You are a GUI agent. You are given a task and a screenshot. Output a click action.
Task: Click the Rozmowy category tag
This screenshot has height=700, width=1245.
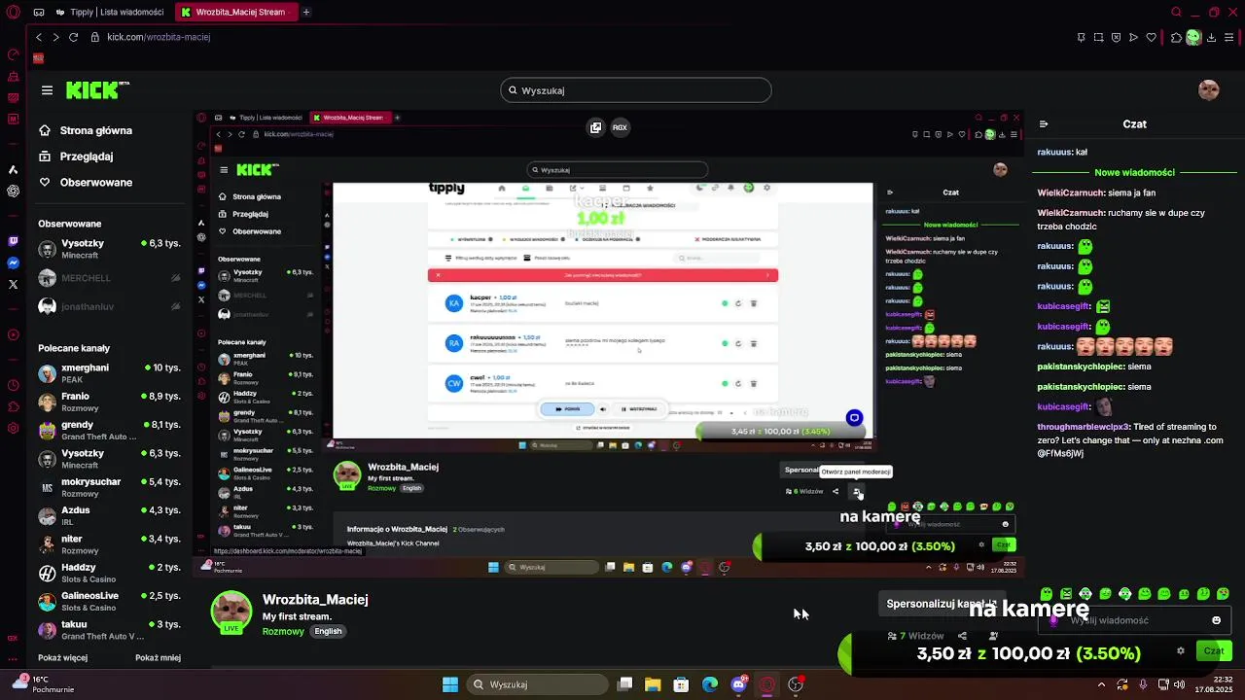(x=283, y=631)
